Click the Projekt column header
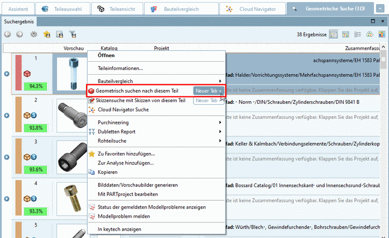Viewport: 389px width, 238px height. (x=161, y=48)
